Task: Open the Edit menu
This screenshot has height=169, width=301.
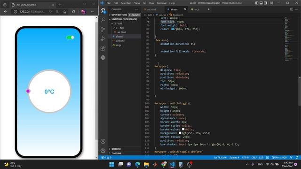Action: 116,3
